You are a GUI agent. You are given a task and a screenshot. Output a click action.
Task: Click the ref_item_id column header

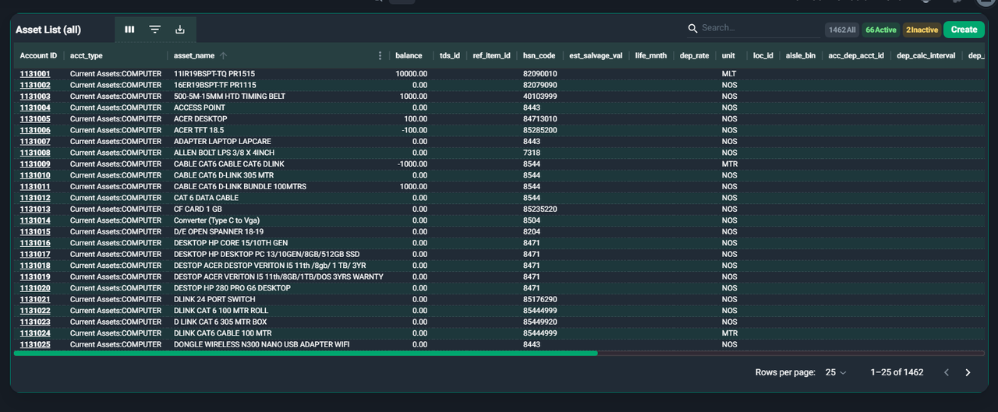click(491, 56)
